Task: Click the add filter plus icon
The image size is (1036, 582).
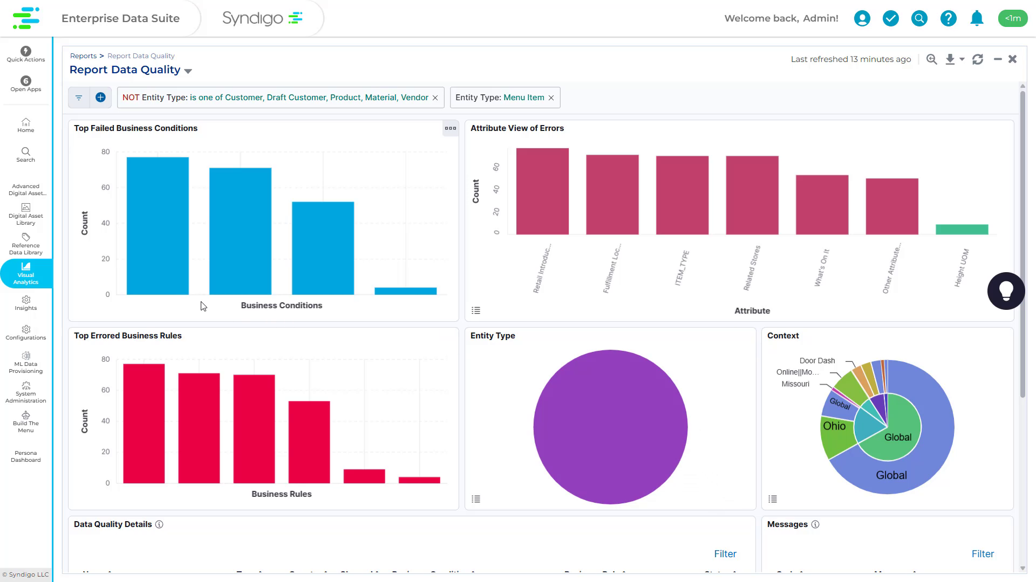Action: click(x=100, y=98)
